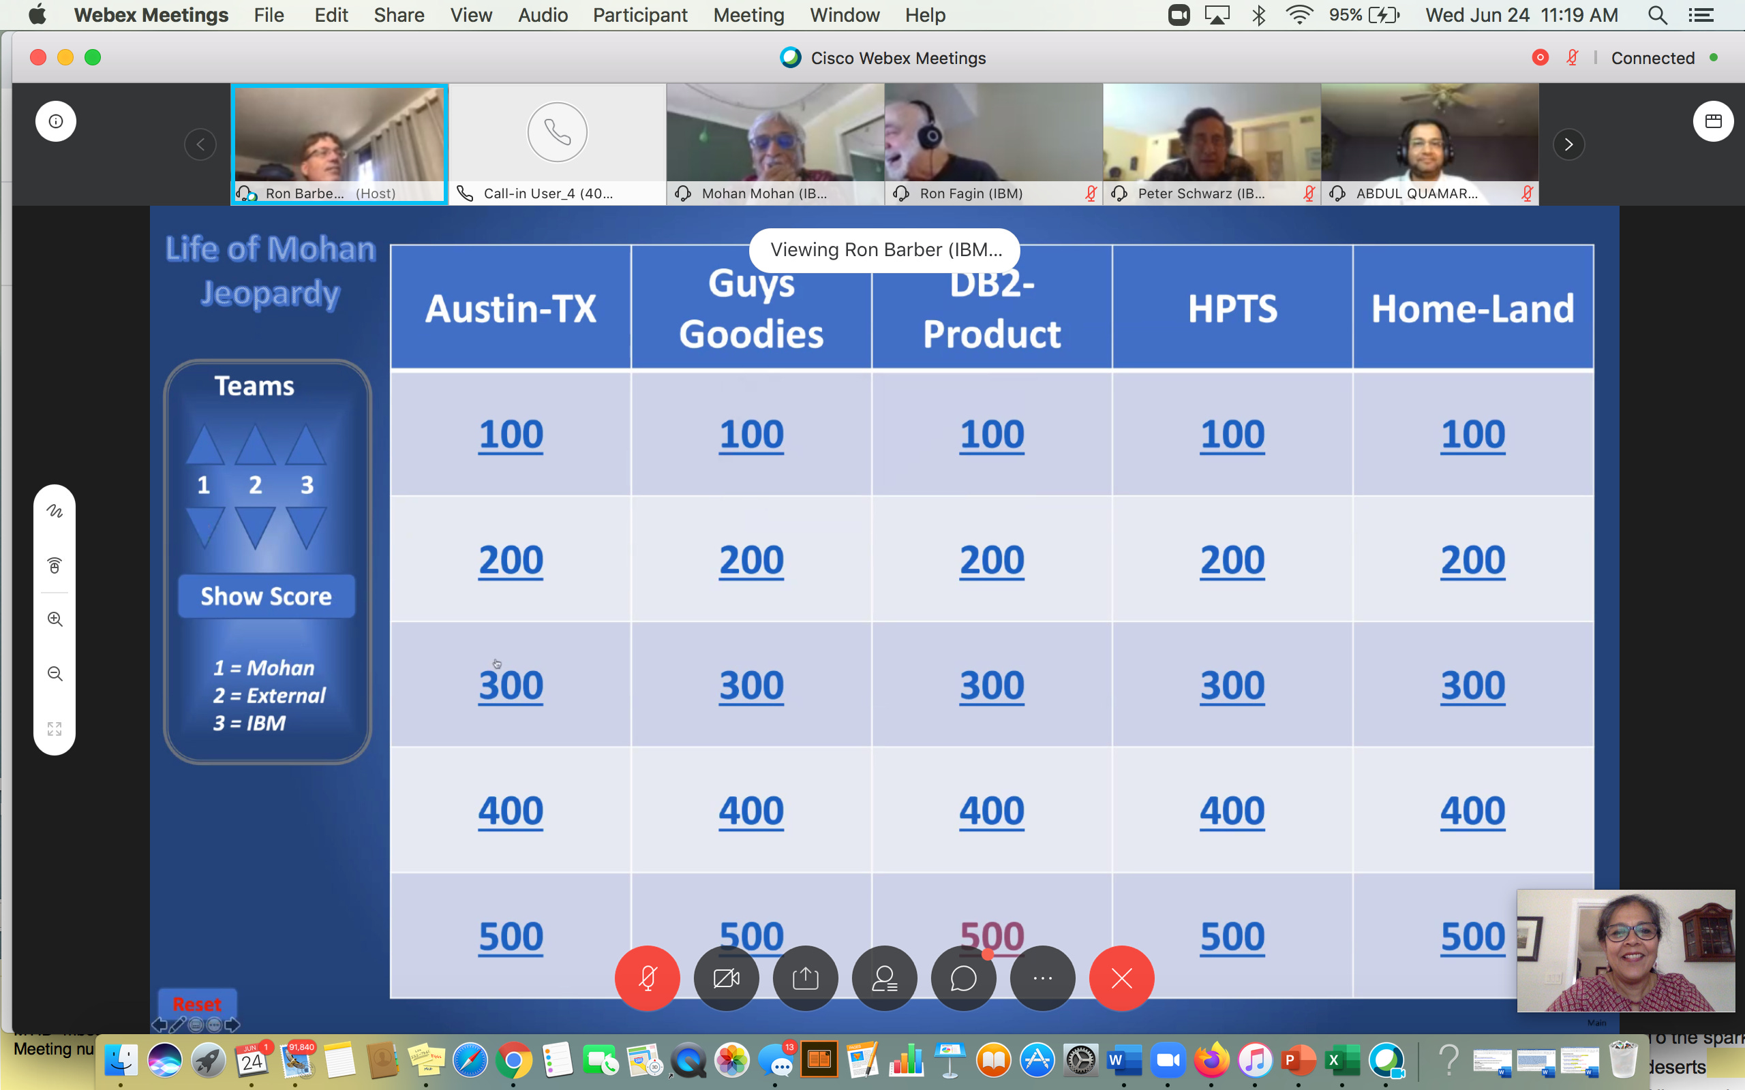Open the meeting info icon
Image resolution: width=1745 pixels, height=1090 pixels.
(55, 121)
